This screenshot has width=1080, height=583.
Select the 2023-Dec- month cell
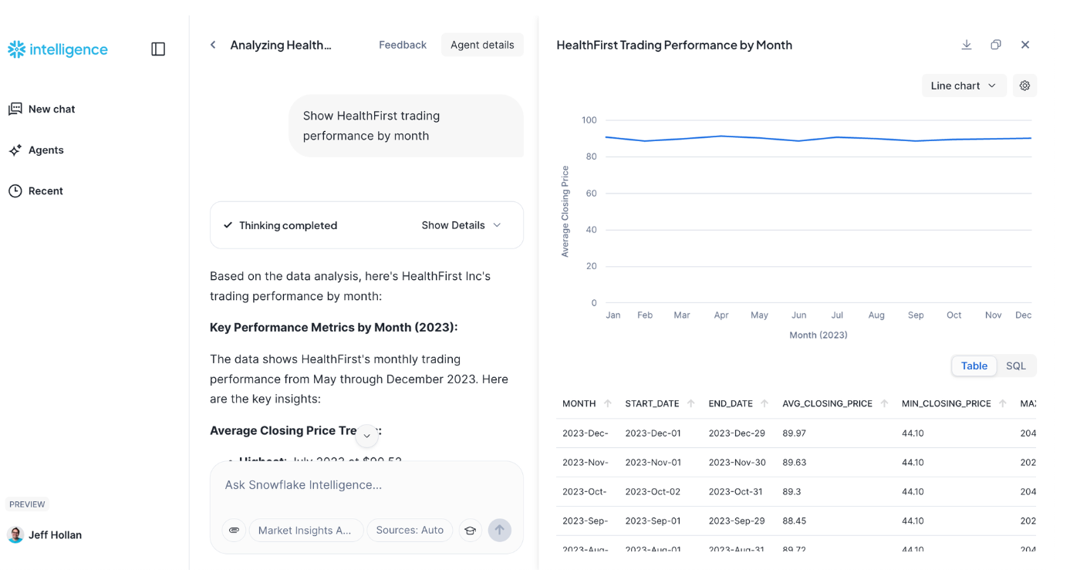click(x=586, y=433)
